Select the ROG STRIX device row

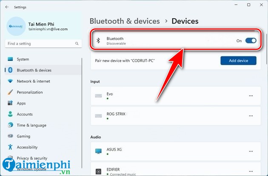point(176,116)
